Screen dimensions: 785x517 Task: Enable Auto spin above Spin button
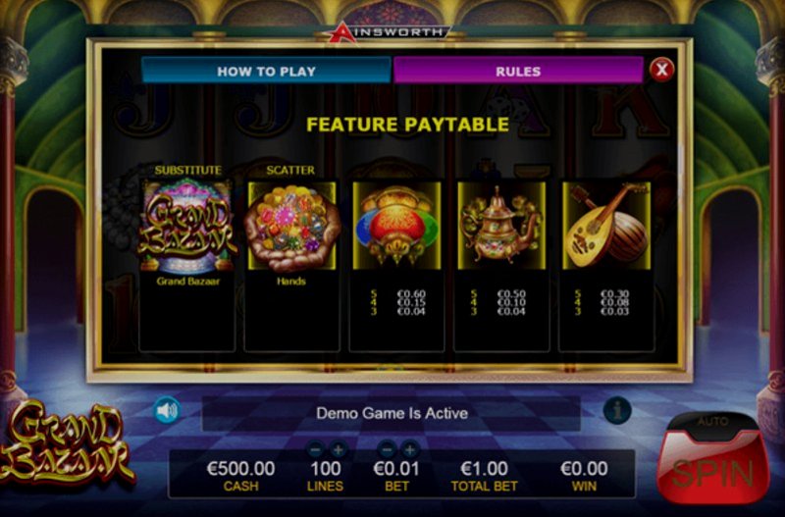[713, 422]
